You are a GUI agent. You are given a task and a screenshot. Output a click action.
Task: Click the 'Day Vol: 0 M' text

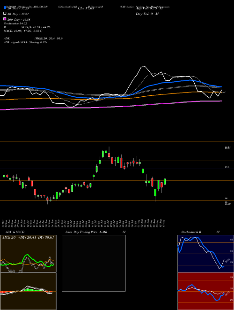click(x=147, y=14)
